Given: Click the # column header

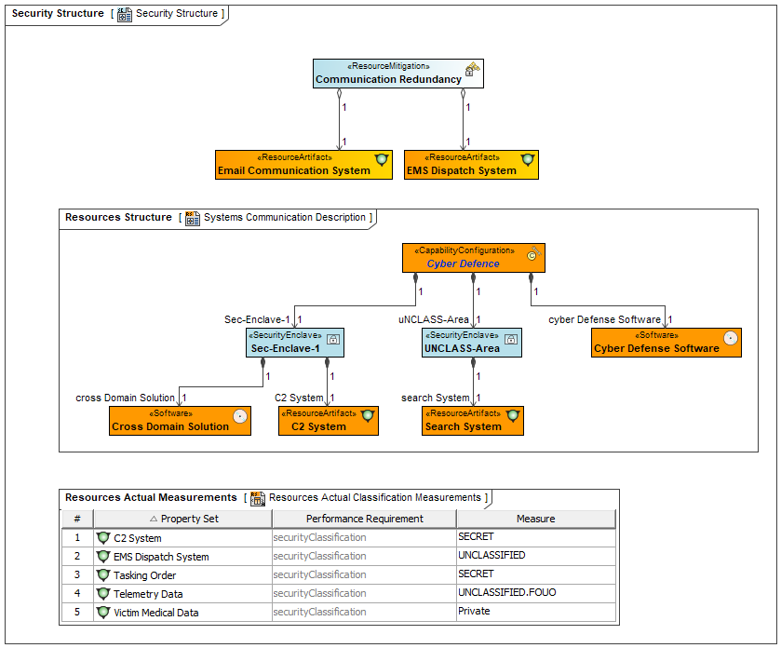Looking at the screenshot, I should [77, 519].
